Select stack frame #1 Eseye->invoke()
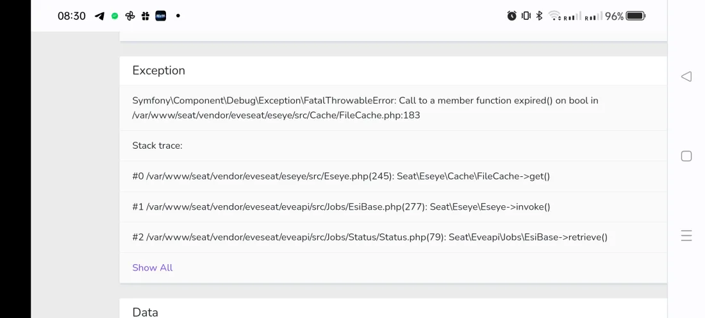This screenshot has width=705, height=318. pyautogui.click(x=341, y=206)
